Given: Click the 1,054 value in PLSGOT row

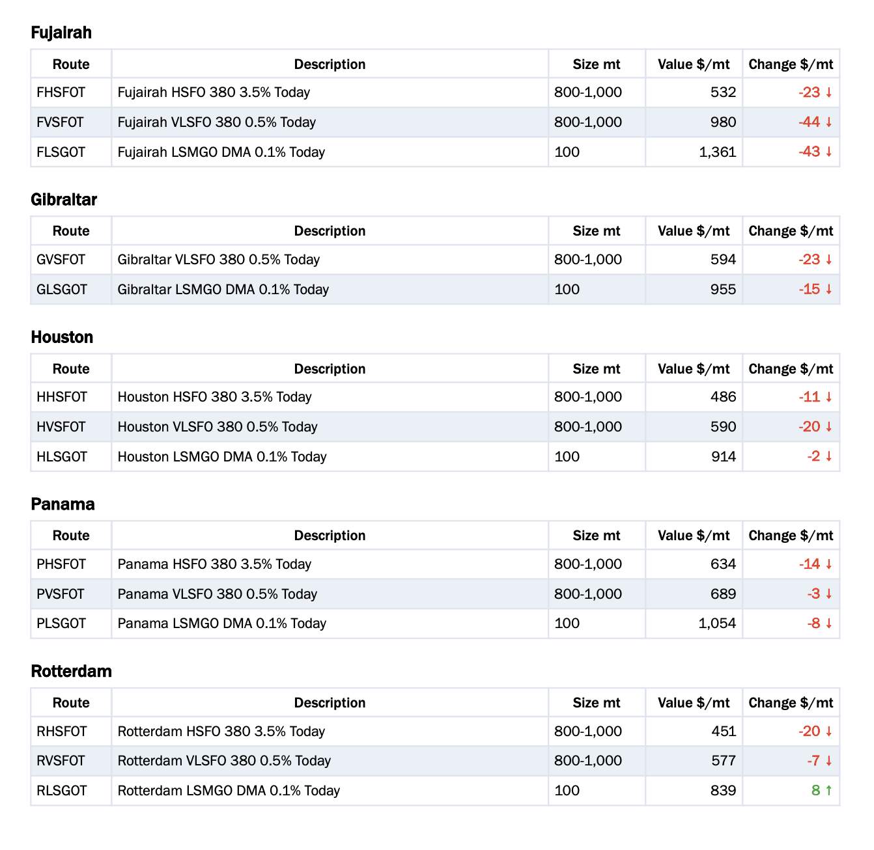Looking at the screenshot, I should (x=717, y=624).
